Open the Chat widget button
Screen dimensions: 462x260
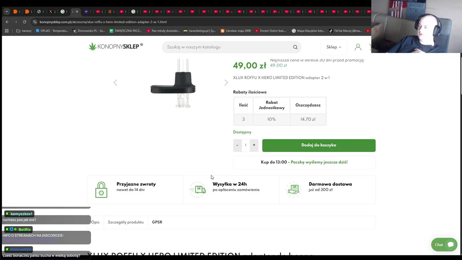[x=444, y=244]
